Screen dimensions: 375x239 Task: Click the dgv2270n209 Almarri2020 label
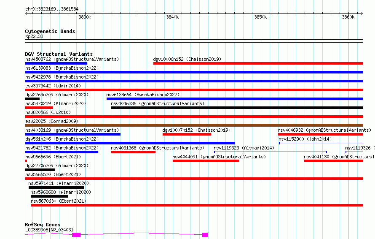tap(57, 166)
